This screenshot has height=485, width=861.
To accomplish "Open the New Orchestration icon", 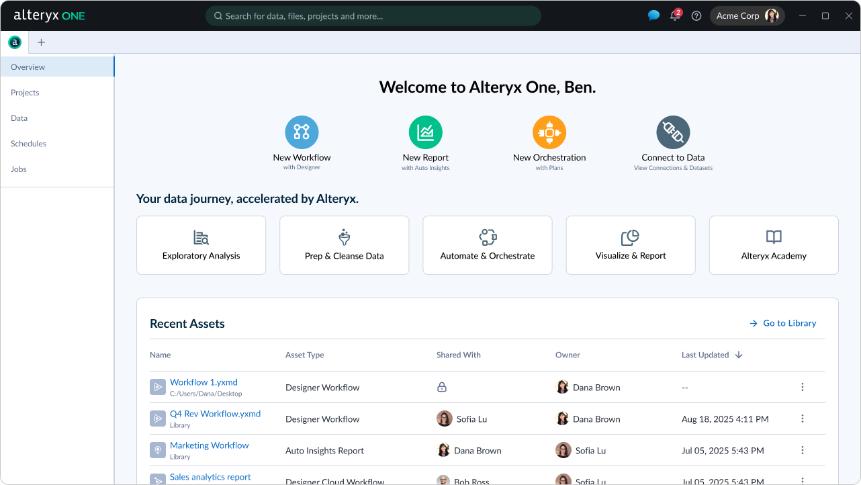I will (x=549, y=132).
